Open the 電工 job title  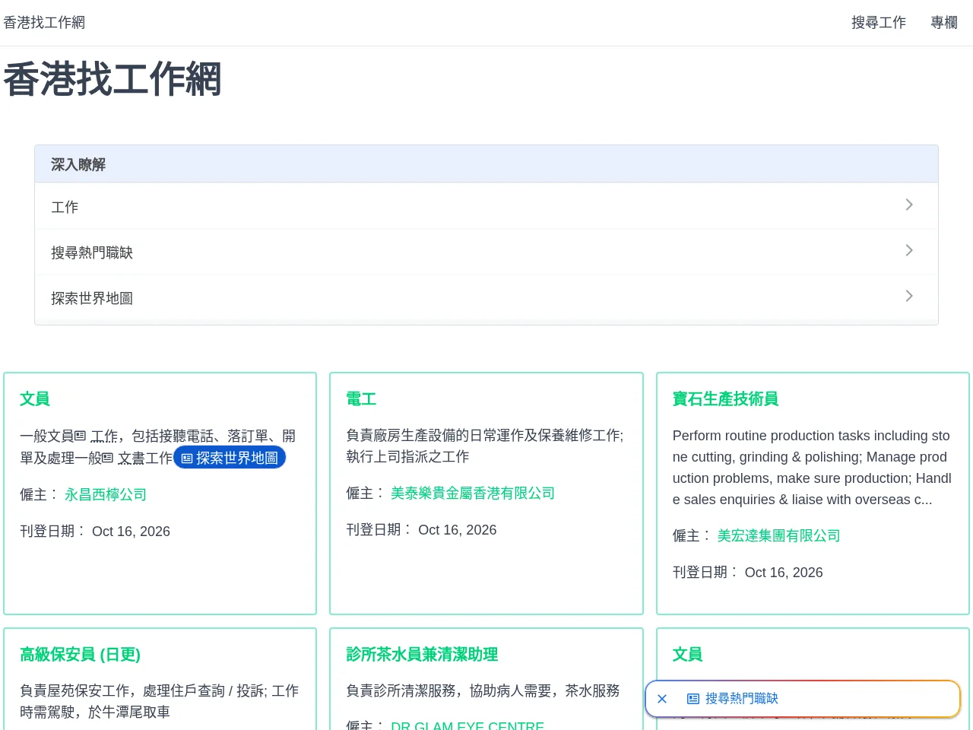(361, 398)
